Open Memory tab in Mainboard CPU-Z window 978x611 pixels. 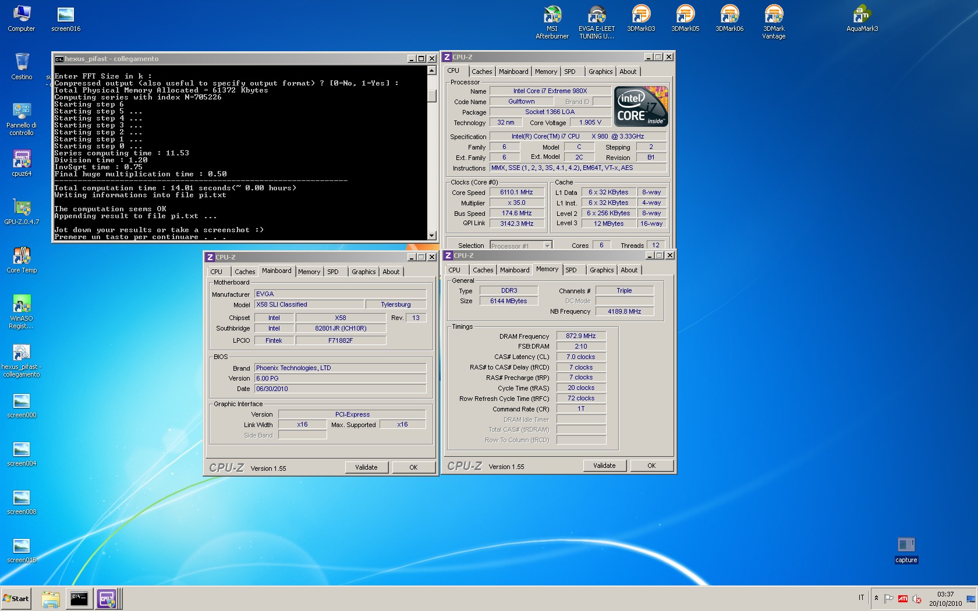[309, 272]
